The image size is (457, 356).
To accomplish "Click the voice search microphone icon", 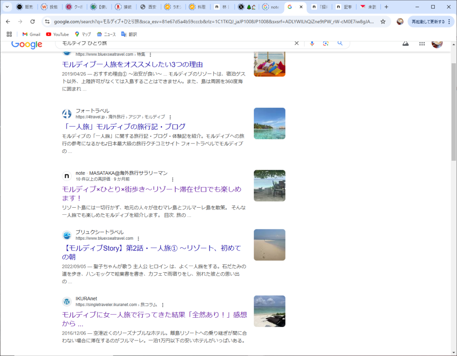I will (312, 43).
